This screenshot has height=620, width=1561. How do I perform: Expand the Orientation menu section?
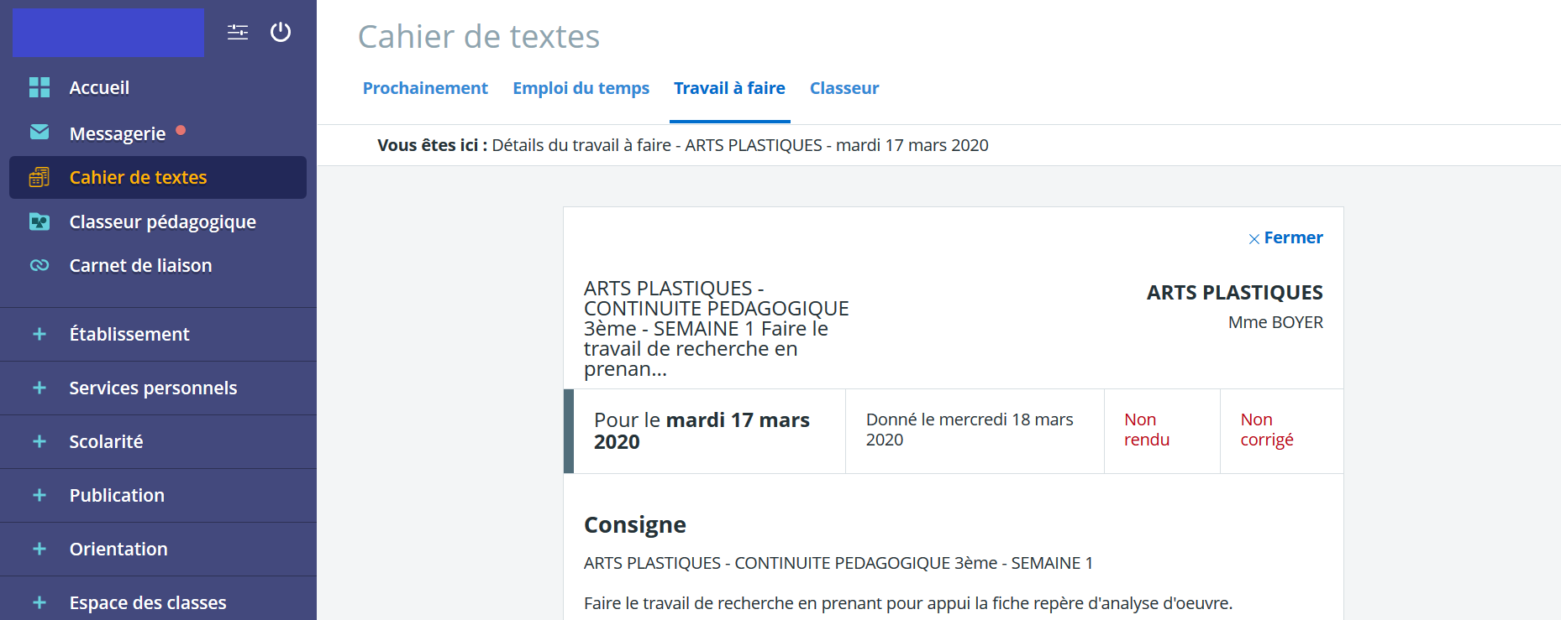tap(158, 549)
